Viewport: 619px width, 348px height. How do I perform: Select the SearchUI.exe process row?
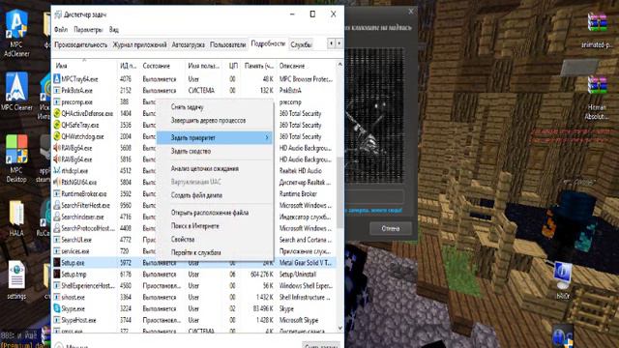(x=194, y=240)
